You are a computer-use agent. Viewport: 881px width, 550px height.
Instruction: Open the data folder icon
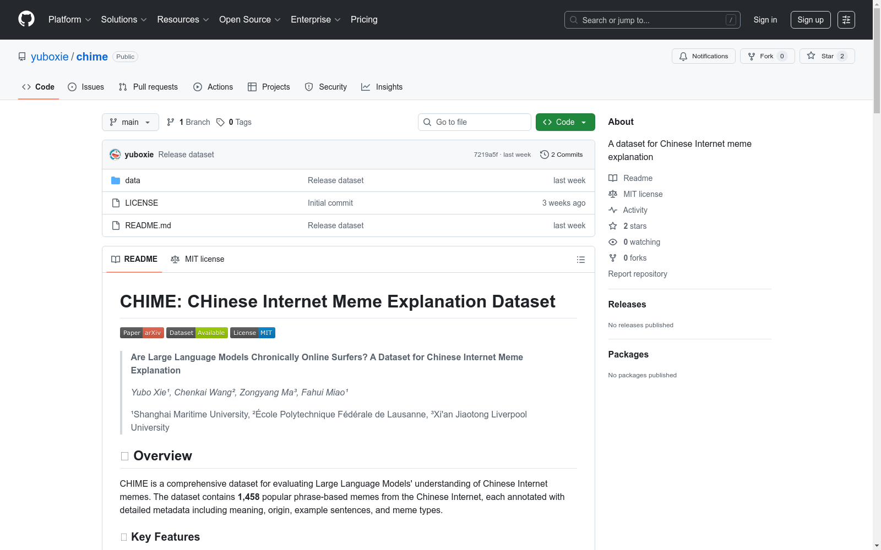(x=116, y=180)
